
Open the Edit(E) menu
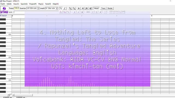[x=9, y=4]
